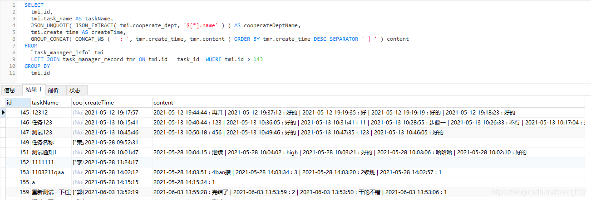Click content cell starting 2021-05-28 10:04:15

point(369,152)
